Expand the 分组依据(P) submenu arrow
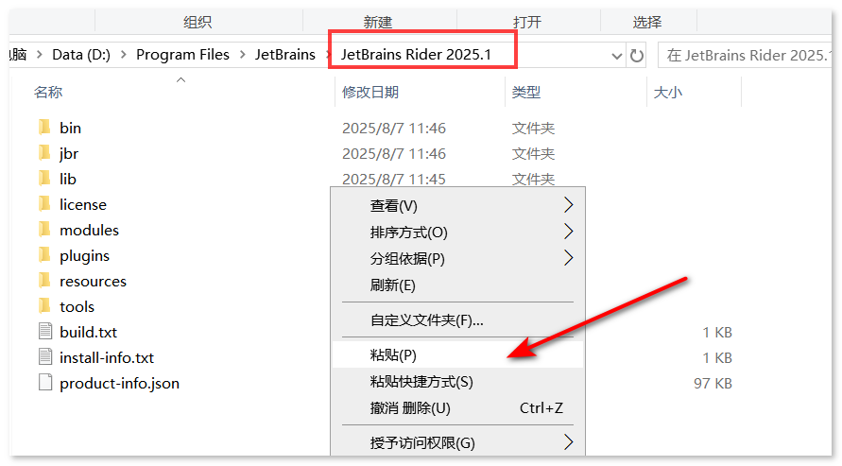The image size is (842, 466). click(x=569, y=258)
